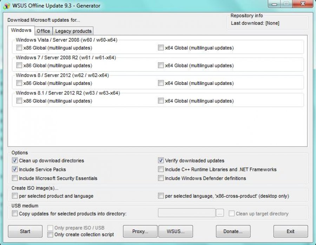
Task: Open the Proxy settings dialog
Action: pos(140,231)
